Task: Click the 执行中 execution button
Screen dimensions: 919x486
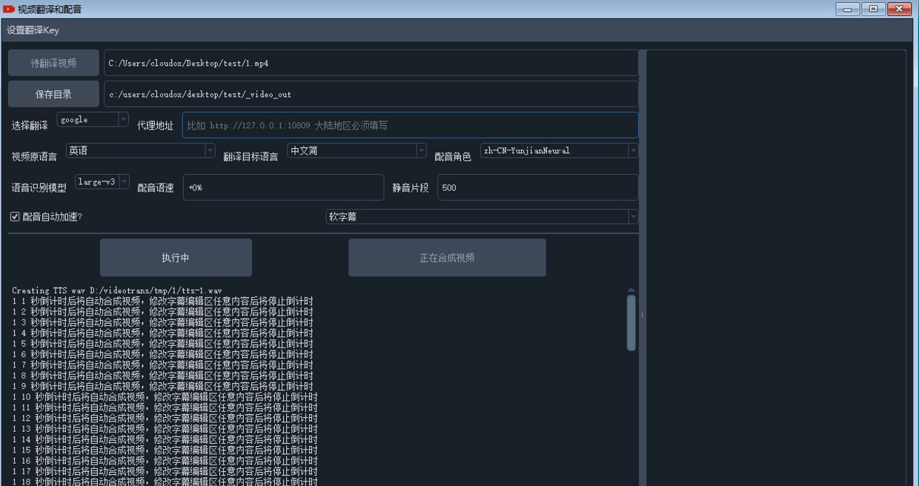Action: [x=176, y=257]
